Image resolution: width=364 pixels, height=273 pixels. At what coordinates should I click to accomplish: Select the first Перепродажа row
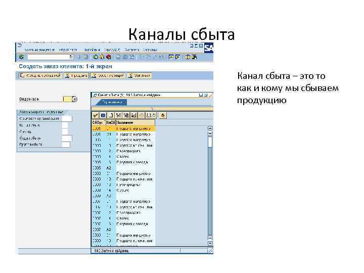tap(123, 151)
